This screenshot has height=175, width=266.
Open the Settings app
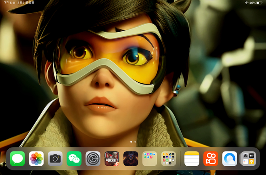coord(93,158)
